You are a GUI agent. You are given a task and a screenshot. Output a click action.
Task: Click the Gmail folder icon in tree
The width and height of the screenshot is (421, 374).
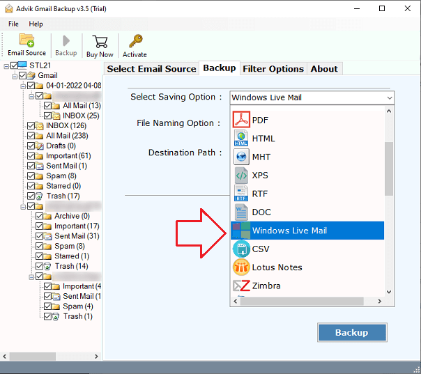(x=31, y=75)
